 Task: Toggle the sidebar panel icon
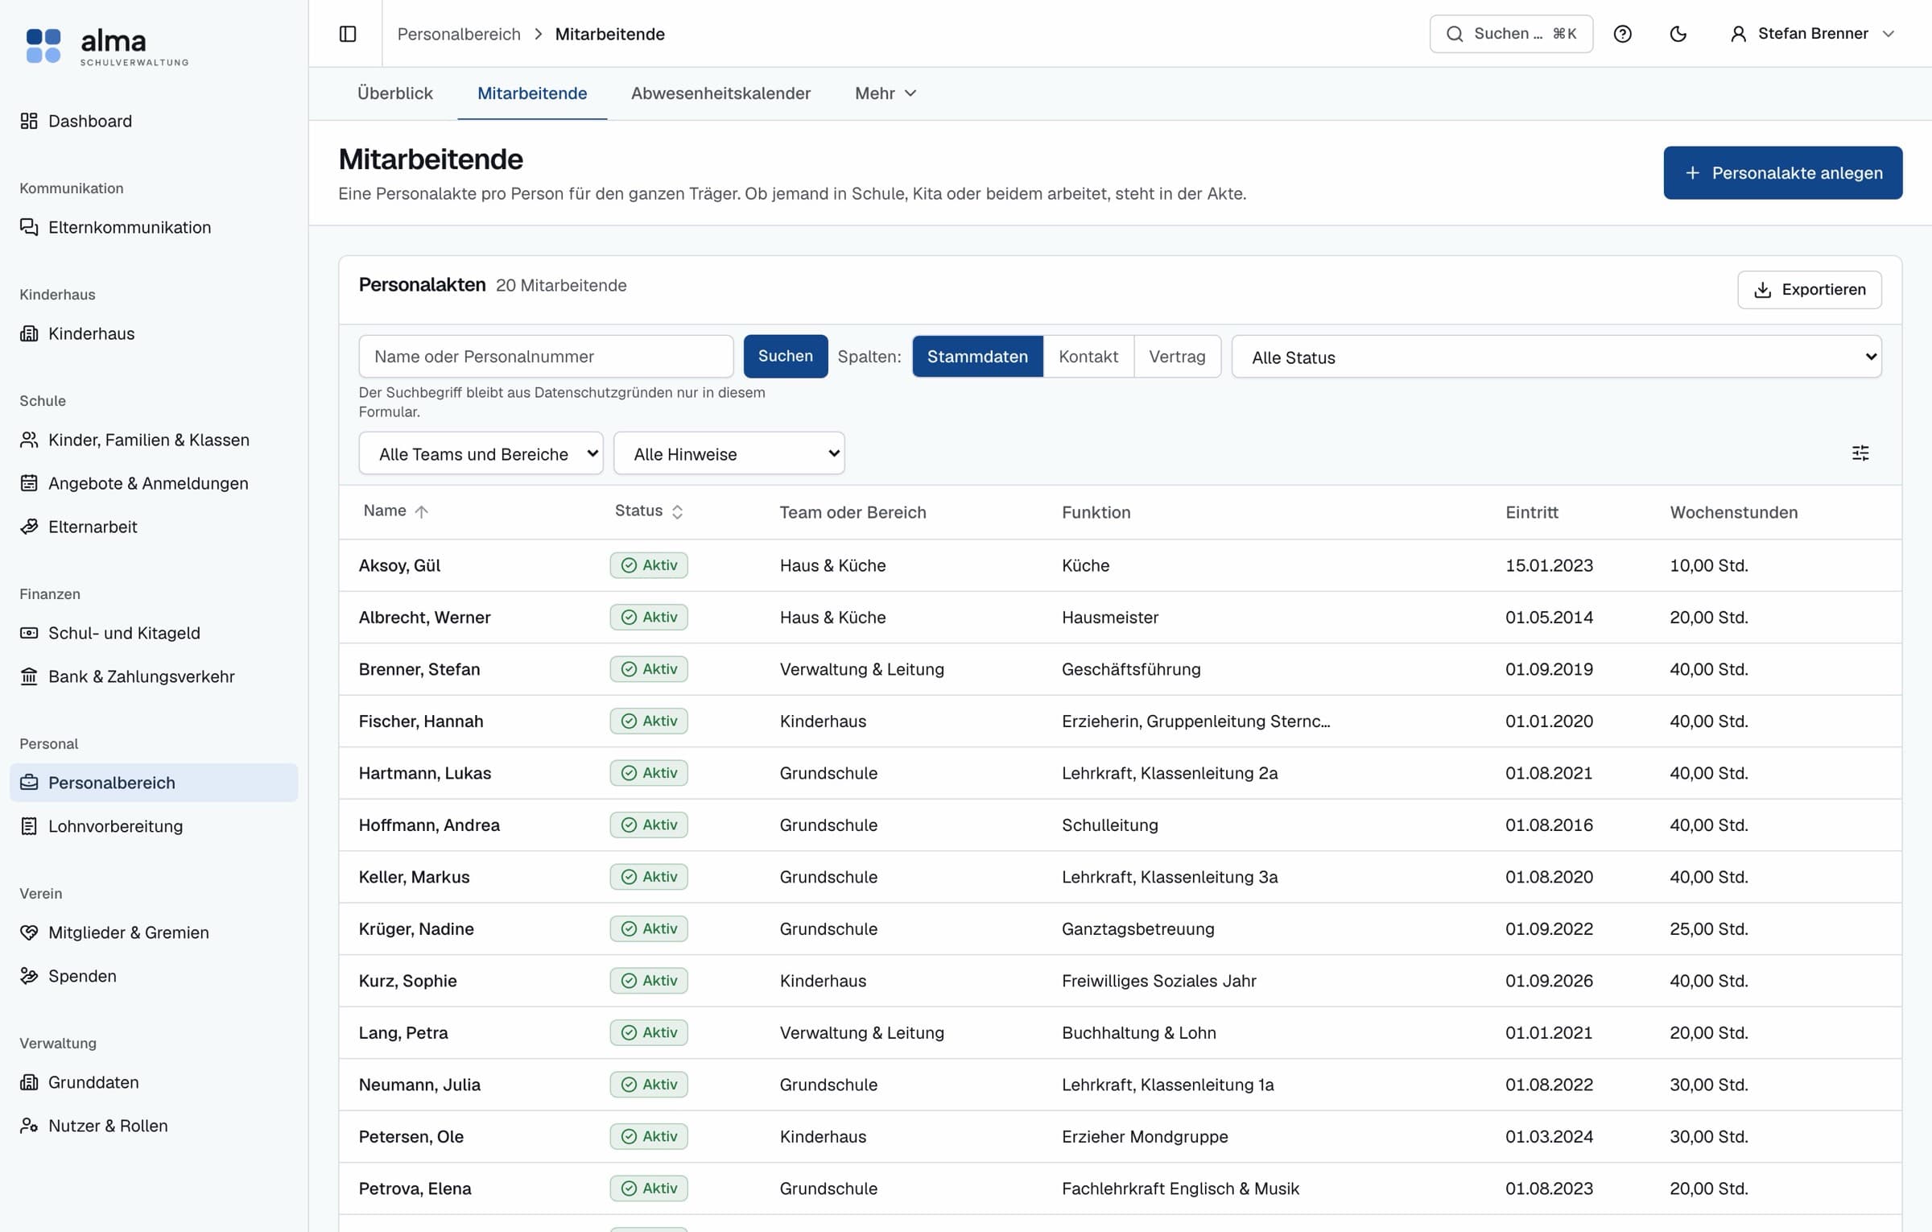tap(348, 34)
